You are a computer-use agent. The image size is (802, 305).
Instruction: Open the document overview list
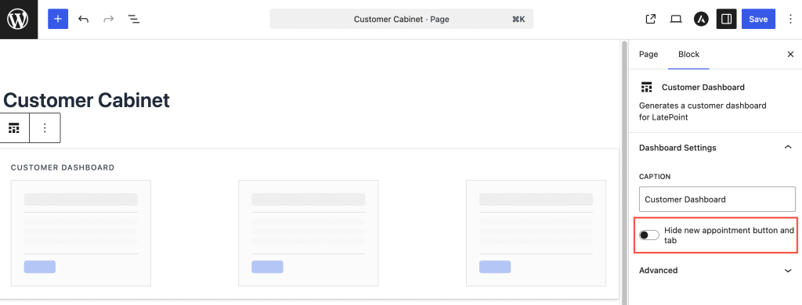point(133,19)
